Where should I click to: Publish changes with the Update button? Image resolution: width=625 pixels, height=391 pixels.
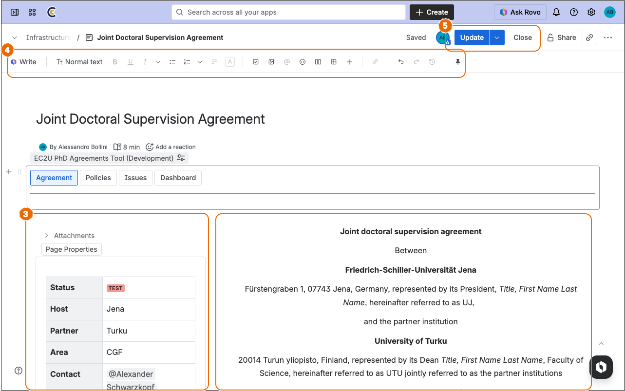point(472,37)
